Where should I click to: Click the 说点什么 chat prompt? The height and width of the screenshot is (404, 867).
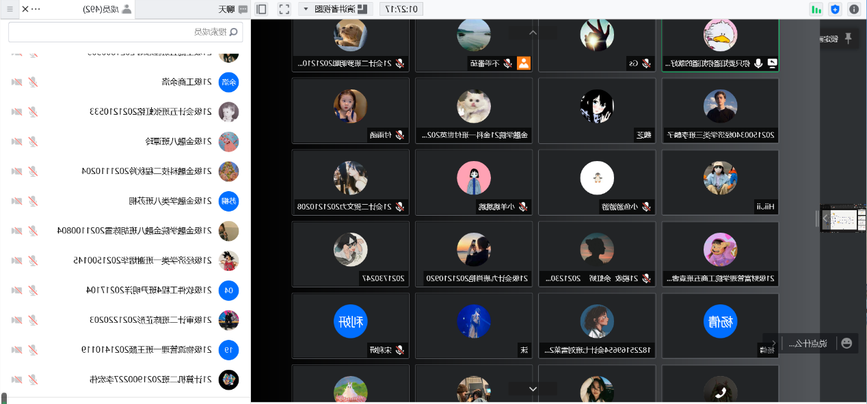coord(808,343)
